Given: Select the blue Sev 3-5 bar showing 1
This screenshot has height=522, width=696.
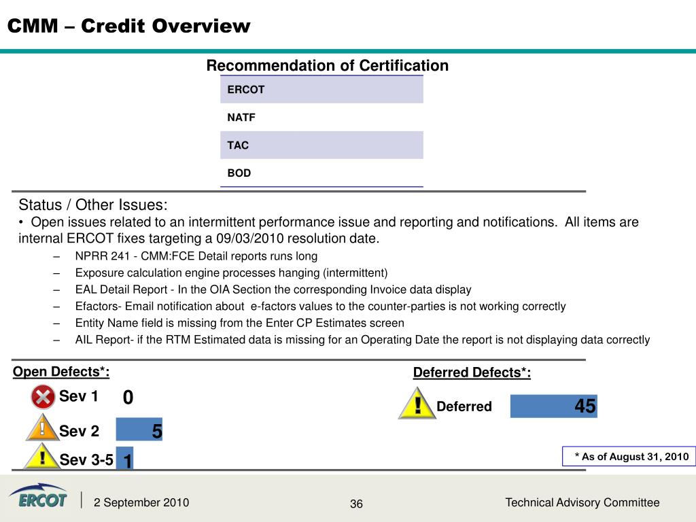Looking at the screenshot, I should (x=125, y=458).
